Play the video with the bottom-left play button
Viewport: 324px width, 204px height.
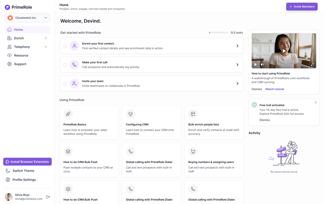(x=255, y=65)
